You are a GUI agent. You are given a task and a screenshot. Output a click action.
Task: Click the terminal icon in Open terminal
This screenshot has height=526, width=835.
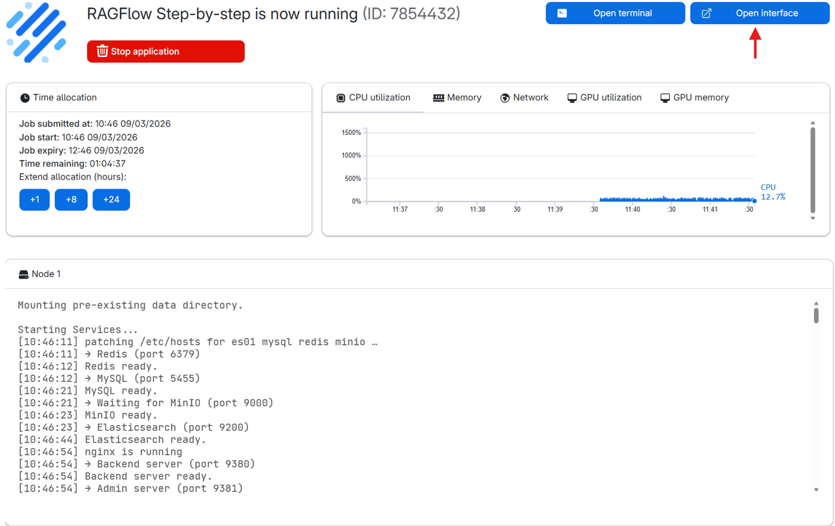point(562,13)
